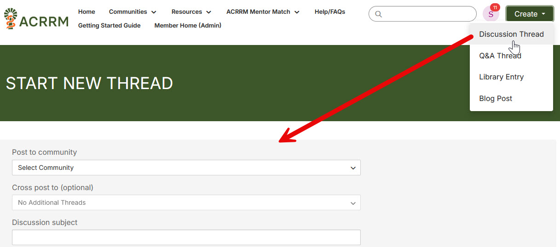Image resolution: width=560 pixels, height=247 pixels.
Task: Choose Library Entry from Create menu
Action: pyautogui.click(x=511, y=77)
